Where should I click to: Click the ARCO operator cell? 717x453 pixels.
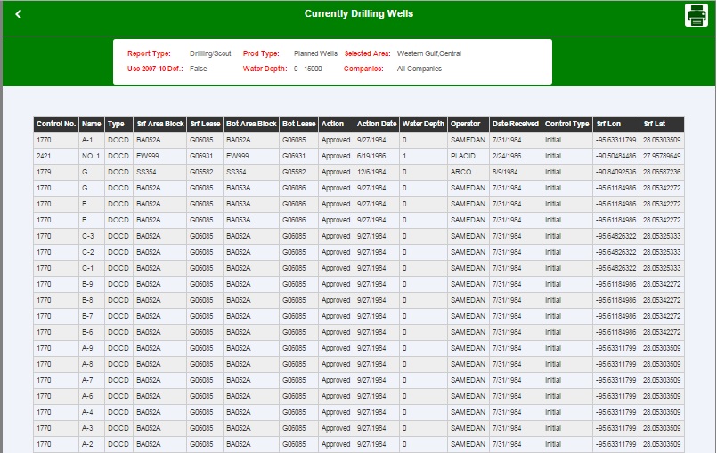(468, 172)
